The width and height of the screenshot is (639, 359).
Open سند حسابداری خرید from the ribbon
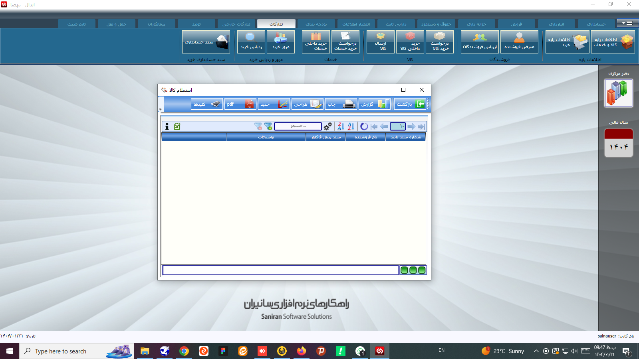[x=206, y=41]
